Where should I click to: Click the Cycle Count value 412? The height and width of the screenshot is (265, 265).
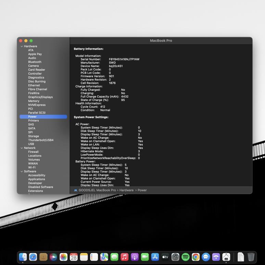click(x=103, y=107)
